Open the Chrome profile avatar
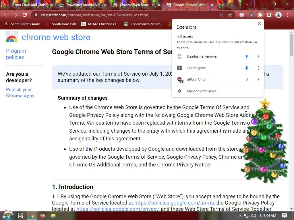294x220 pixels. point(278,15)
